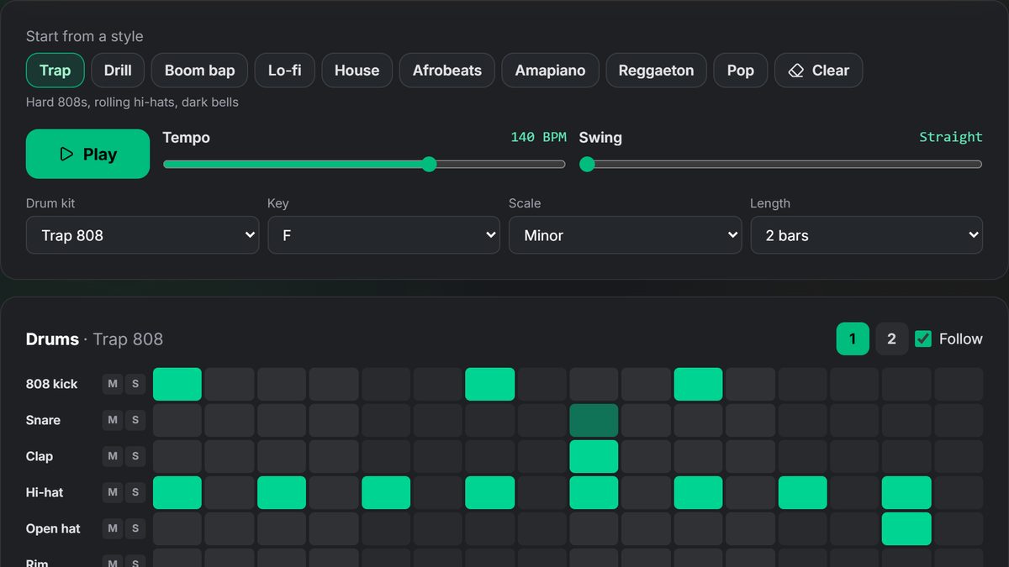Turn off the active Open hat step
This screenshot has width=1009, height=567.
click(x=906, y=528)
